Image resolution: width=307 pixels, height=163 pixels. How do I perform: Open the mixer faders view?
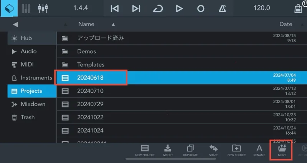point(43,8)
